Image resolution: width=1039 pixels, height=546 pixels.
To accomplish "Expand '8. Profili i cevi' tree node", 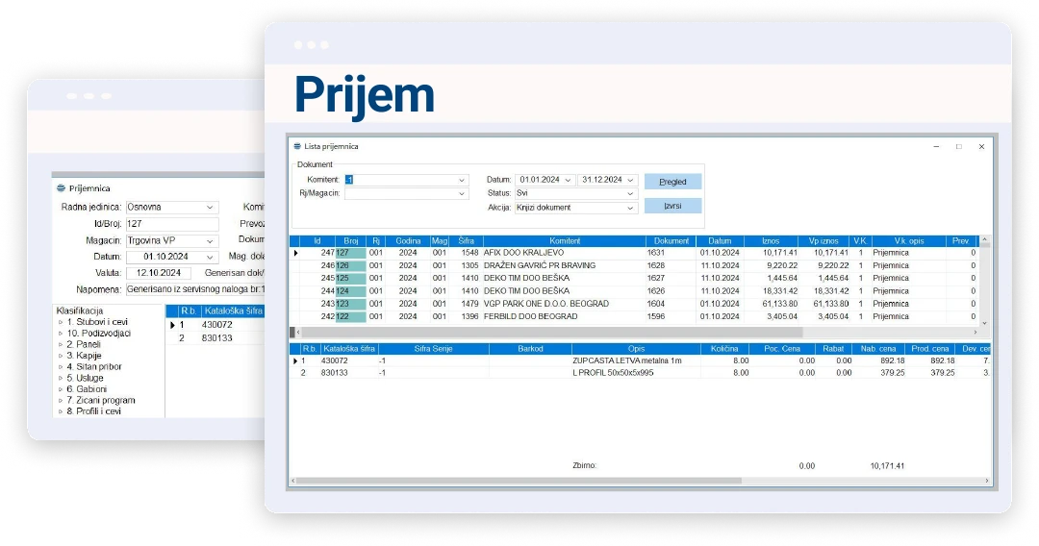I will coord(61,411).
